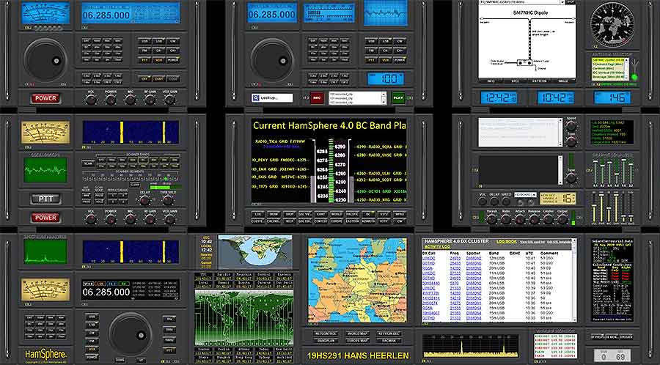Switch to the PATTERN tab under the dipole diagram
This screenshot has height=365, width=660.
coord(540,81)
